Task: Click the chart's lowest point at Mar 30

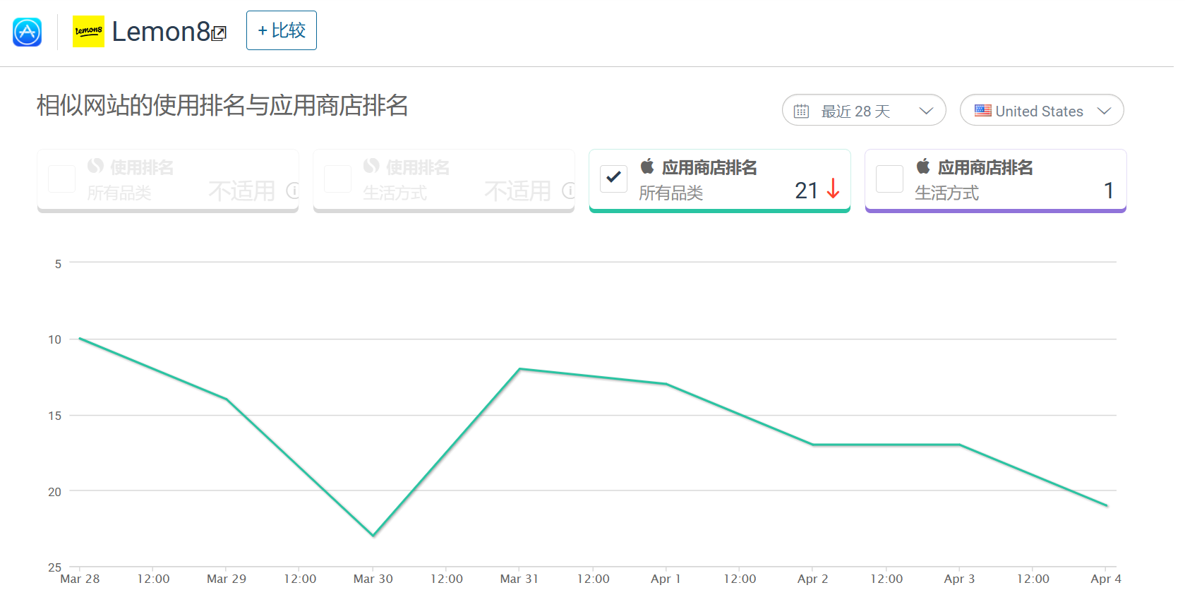Action: pyautogui.click(x=373, y=536)
